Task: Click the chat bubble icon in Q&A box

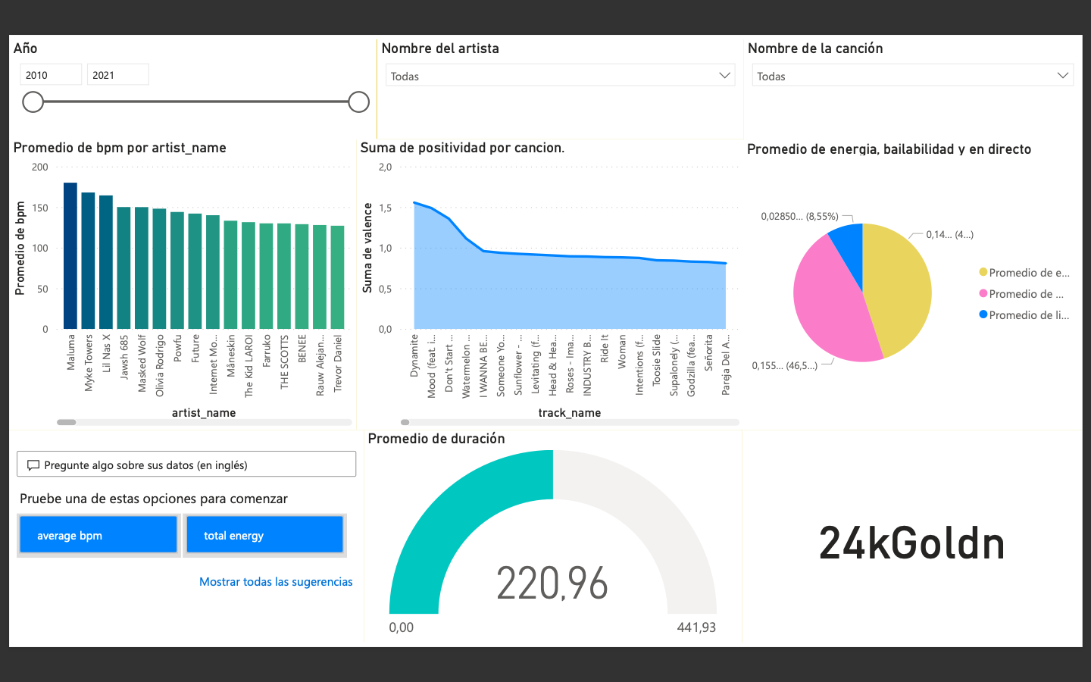Action: [x=33, y=464]
